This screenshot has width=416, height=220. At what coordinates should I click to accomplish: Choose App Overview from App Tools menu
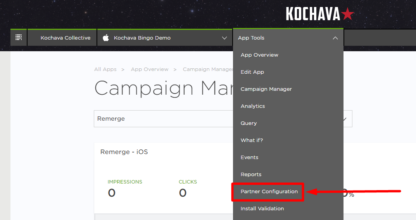(259, 55)
